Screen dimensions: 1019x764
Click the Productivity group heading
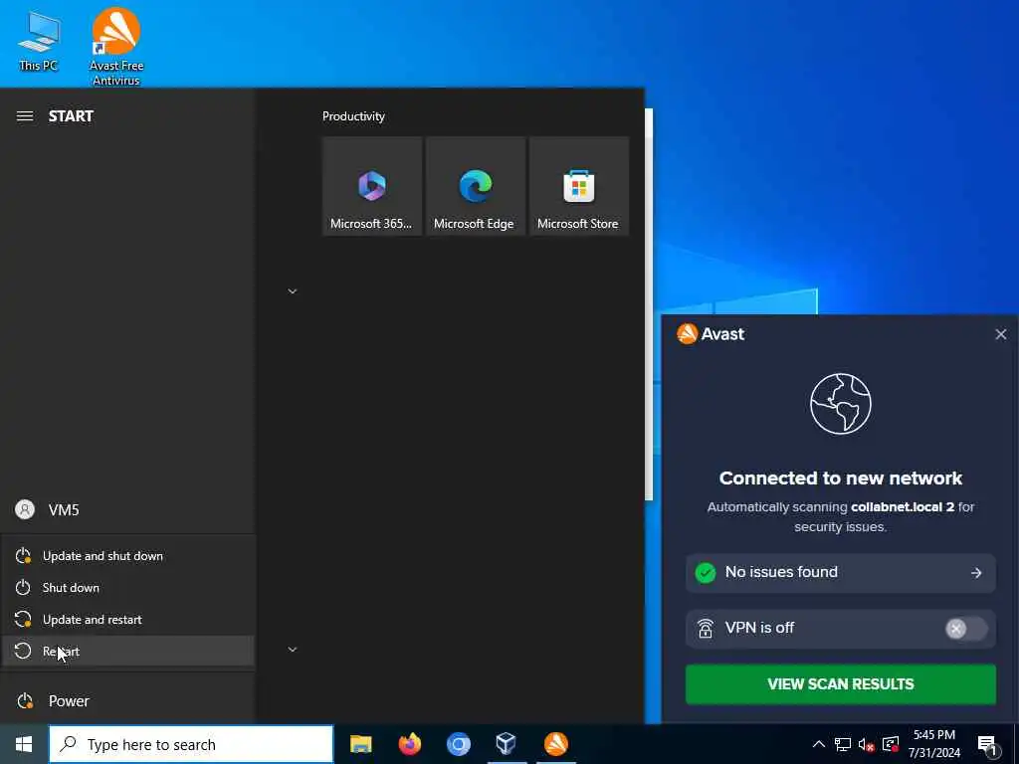[x=353, y=116]
